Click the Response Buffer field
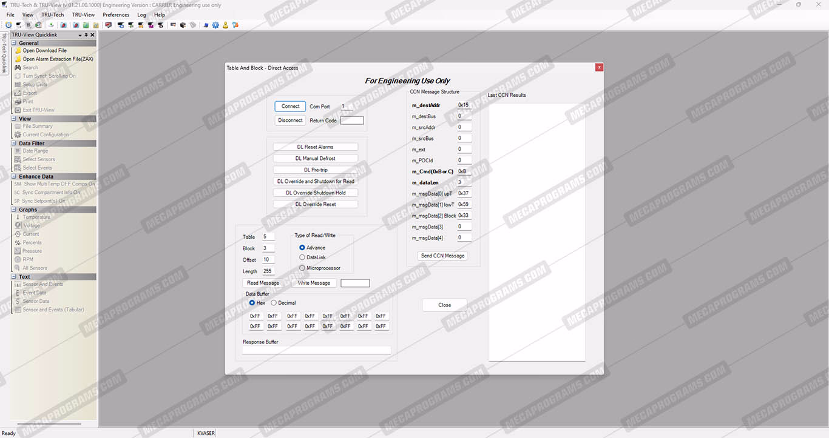829x438 pixels. coord(316,350)
